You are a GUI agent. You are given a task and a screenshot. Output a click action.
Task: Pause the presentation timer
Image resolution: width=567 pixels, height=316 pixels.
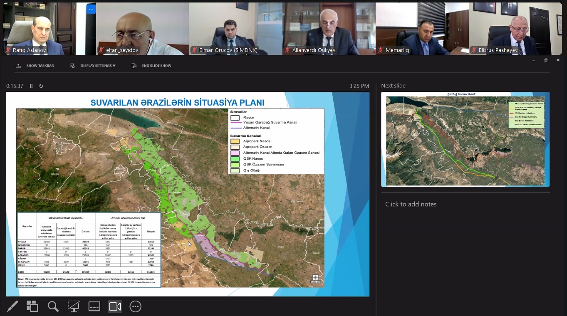[31, 86]
